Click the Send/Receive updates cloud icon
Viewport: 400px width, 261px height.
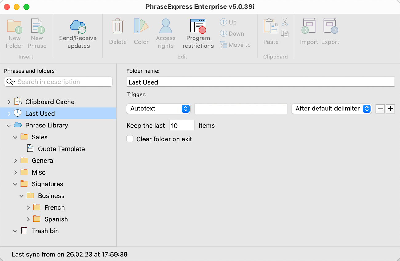point(78,26)
